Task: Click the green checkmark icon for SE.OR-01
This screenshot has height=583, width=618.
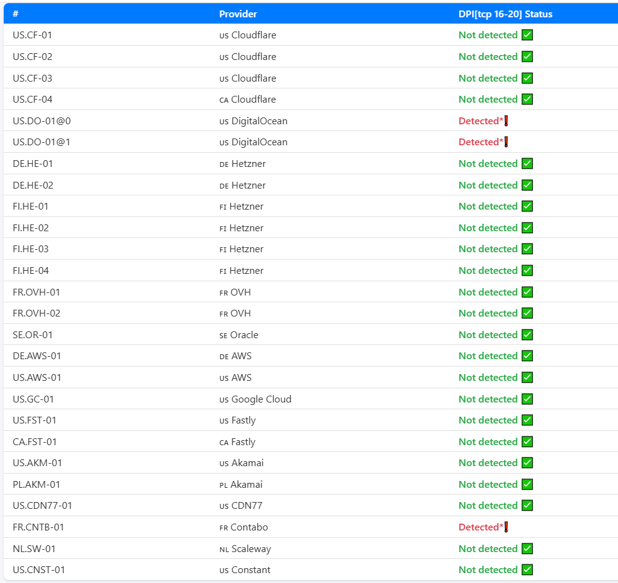Action: pyautogui.click(x=527, y=334)
